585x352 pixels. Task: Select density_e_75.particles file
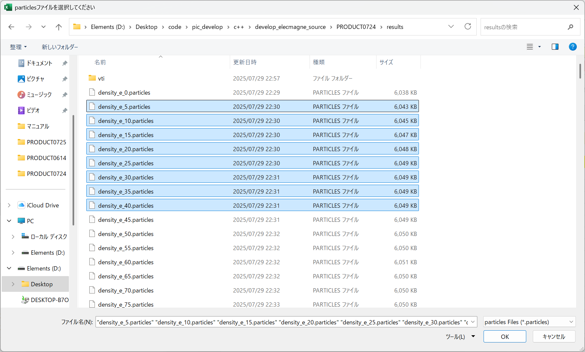click(x=252, y=304)
